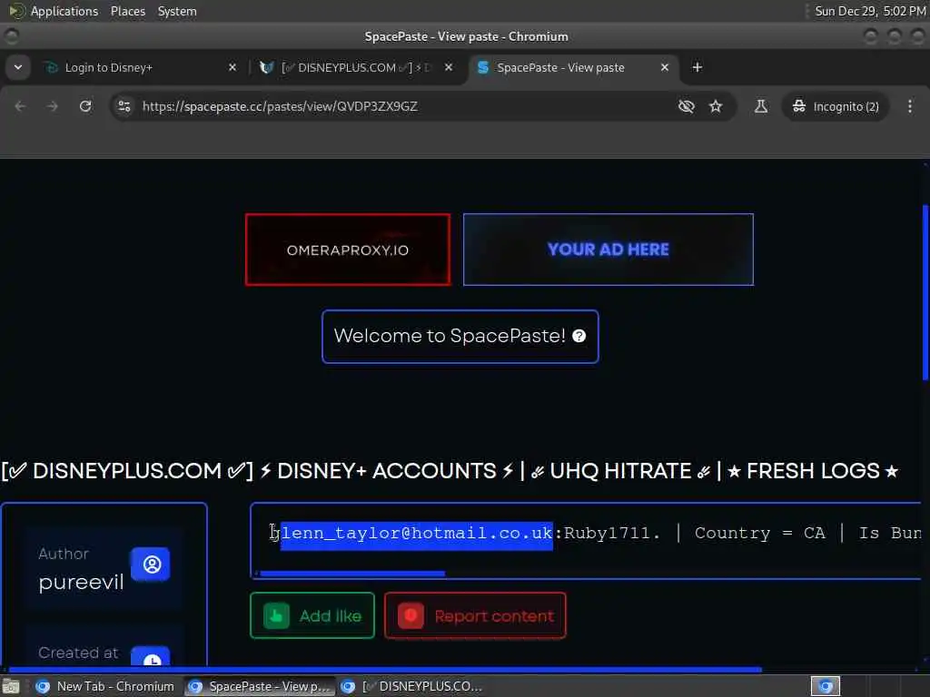Click the show desktop icon in taskbar
Screen dimensions: 930x697
(11, 686)
